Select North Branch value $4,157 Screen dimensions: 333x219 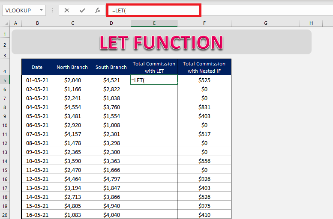click(x=72, y=134)
